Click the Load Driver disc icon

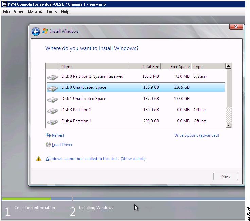[48, 144]
